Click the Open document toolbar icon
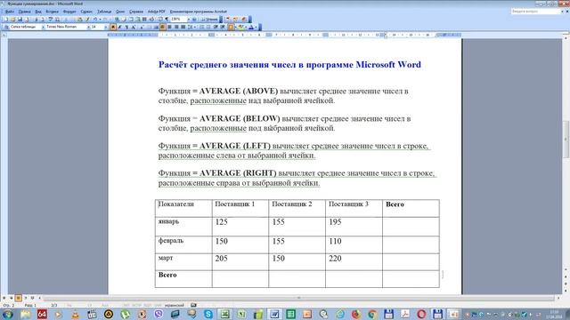This screenshot has width=570, height=320. (12, 19)
